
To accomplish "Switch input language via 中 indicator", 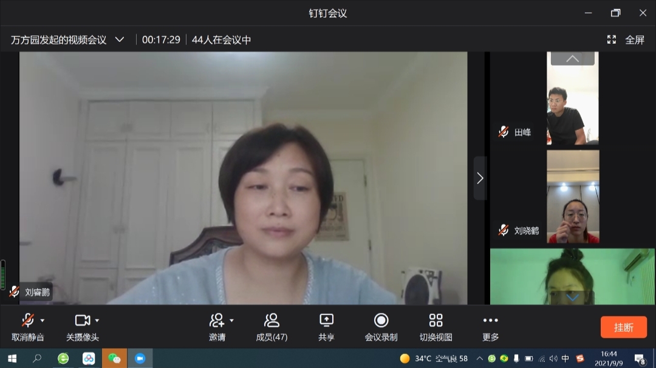I will (565, 358).
